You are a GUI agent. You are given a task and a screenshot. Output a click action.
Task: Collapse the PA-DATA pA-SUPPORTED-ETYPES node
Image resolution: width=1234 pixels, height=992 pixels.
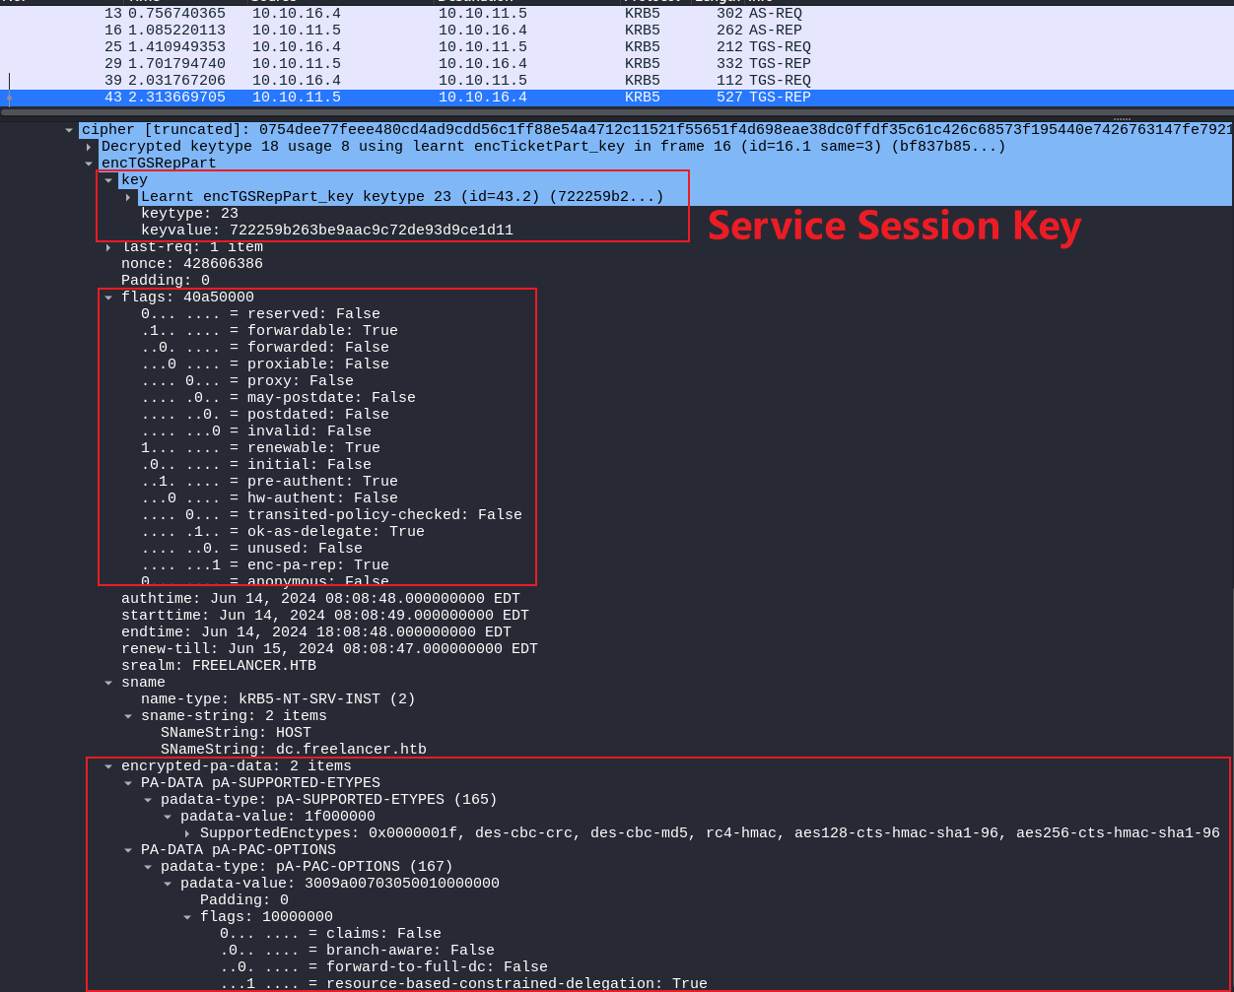pos(128,783)
